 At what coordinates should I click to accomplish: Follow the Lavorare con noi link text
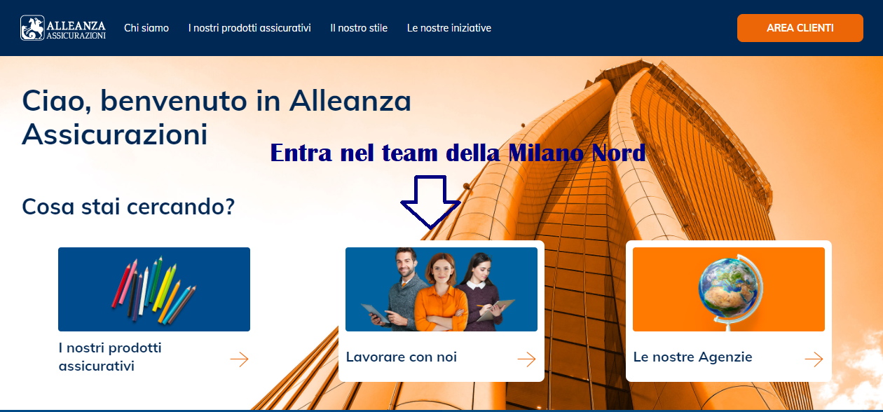coord(402,357)
